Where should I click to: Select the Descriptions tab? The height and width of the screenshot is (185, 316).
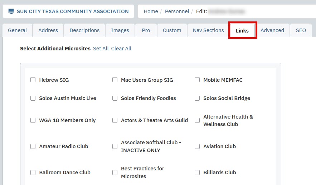click(84, 30)
